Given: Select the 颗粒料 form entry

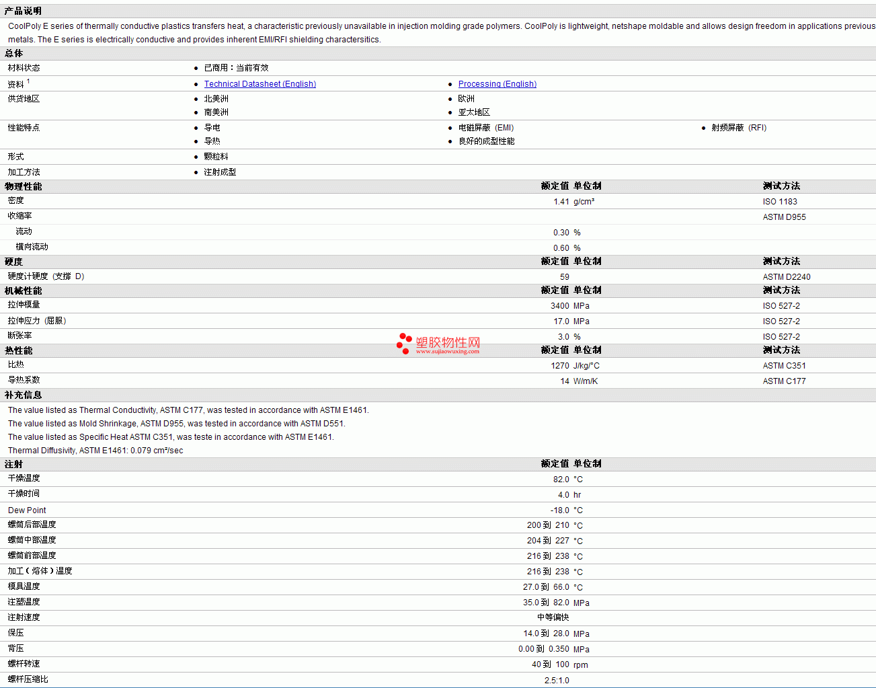Looking at the screenshot, I should [216, 157].
